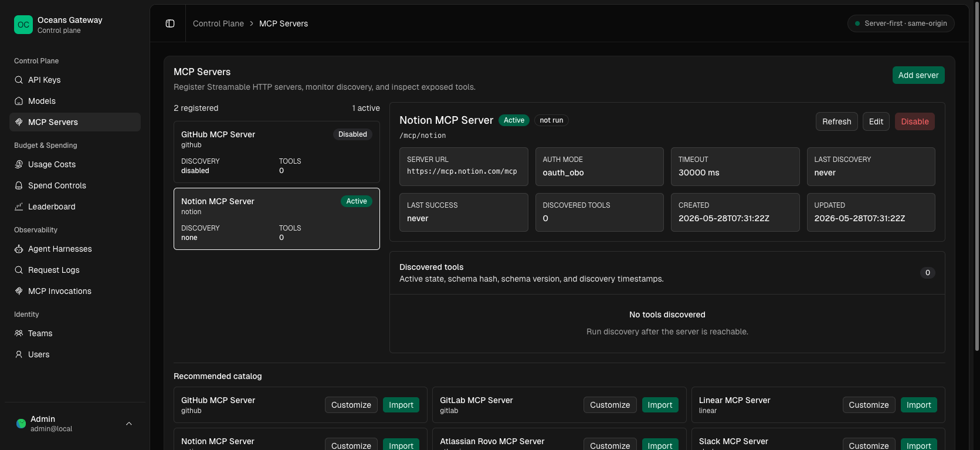The image size is (980, 450).
Task: Go to Usage Costs
Action: (x=75, y=164)
